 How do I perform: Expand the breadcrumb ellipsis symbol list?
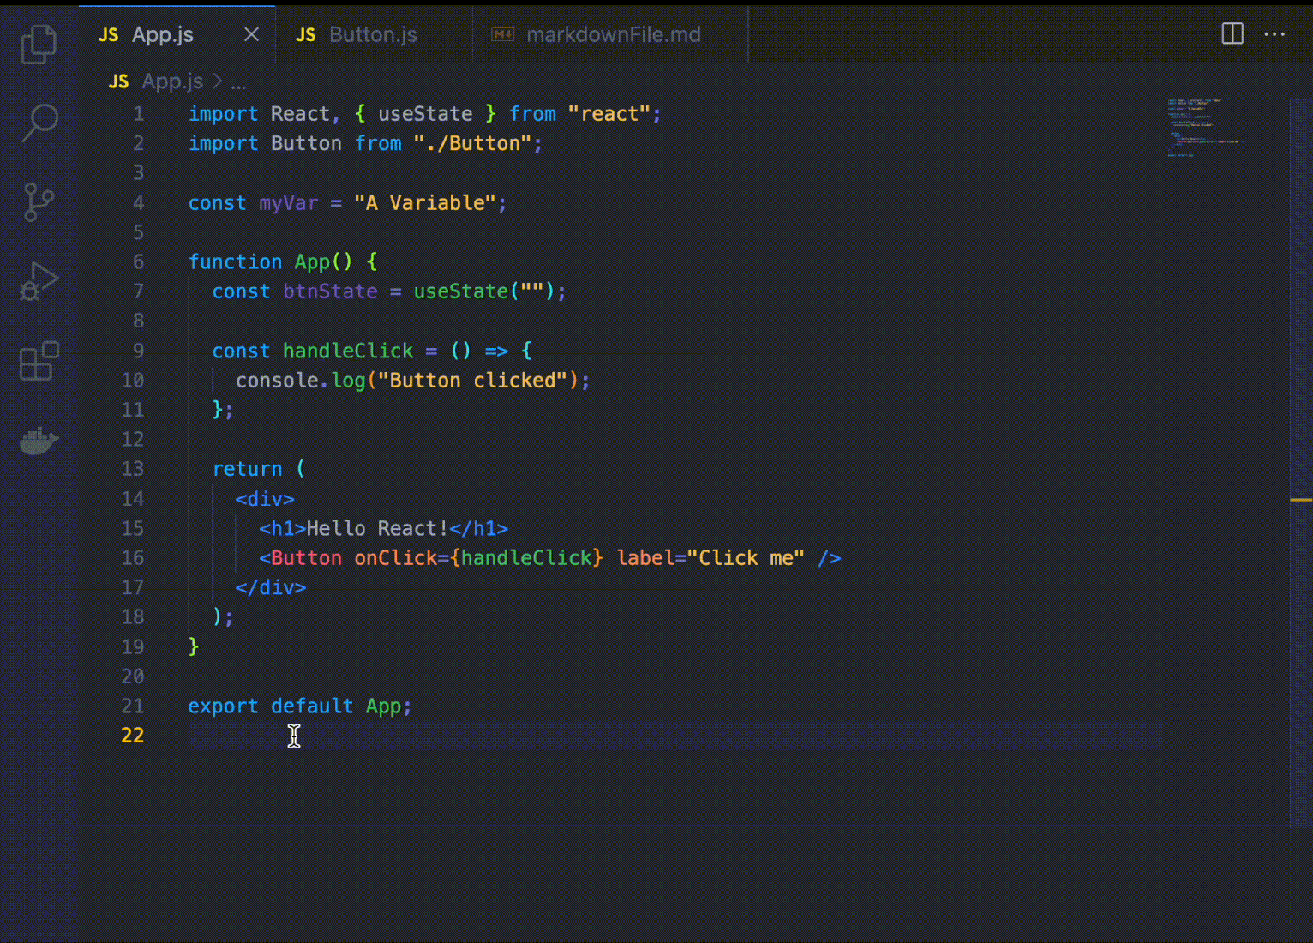pyautogui.click(x=238, y=81)
